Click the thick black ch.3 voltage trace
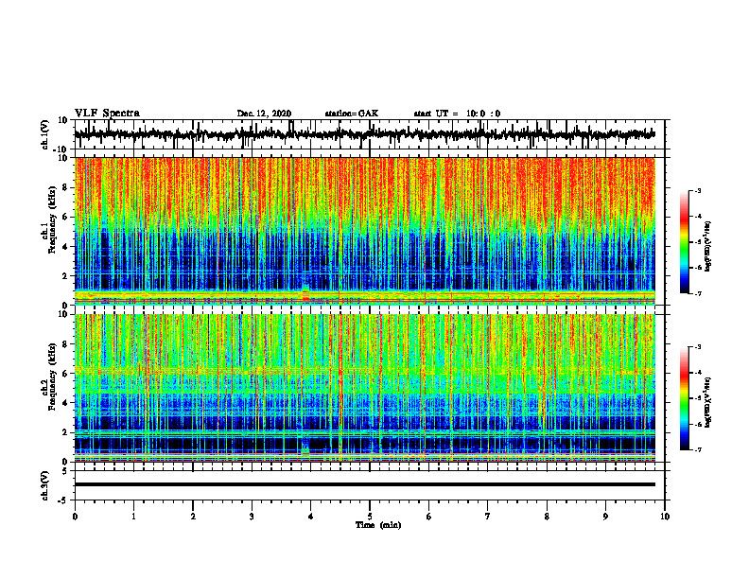749x579 pixels. coord(364,484)
